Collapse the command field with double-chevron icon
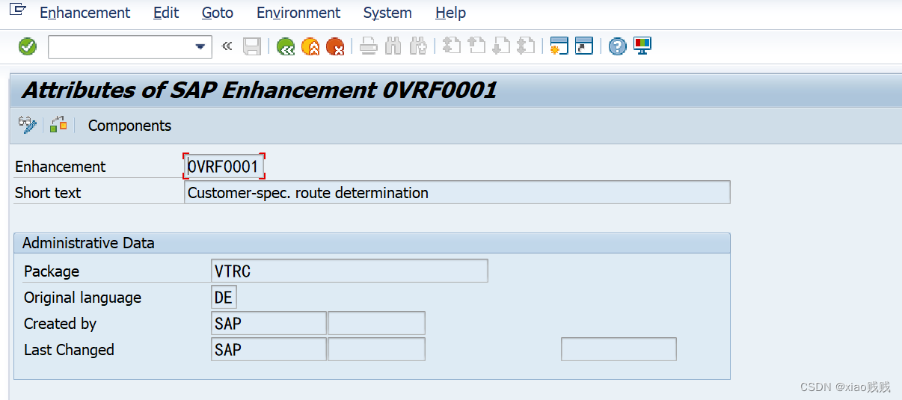The image size is (902, 400). click(x=227, y=46)
